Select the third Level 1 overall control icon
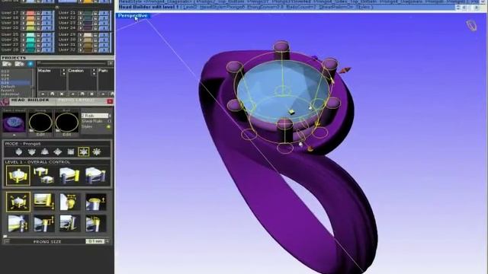Image resolution: width=488 pixels, height=274 pixels. [69, 176]
